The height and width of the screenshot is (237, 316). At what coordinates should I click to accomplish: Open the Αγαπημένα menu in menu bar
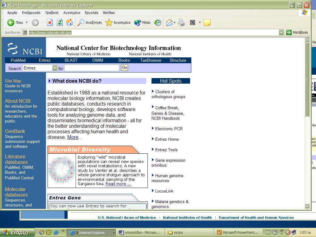coord(72,13)
